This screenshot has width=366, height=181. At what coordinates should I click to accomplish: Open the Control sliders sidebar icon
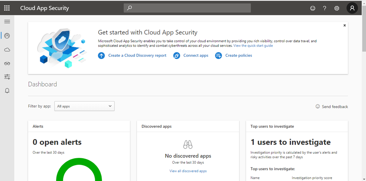tap(7, 77)
